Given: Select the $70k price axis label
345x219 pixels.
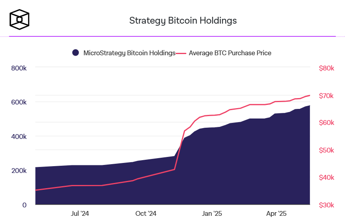Looking at the screenshot, I should [326, 96].
